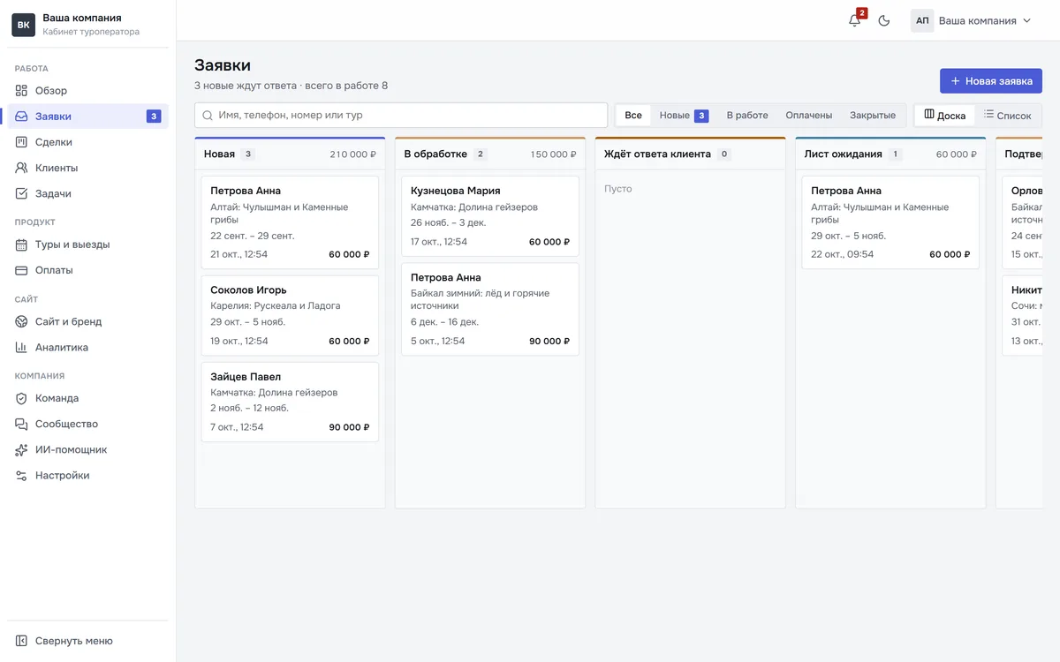Click the Лист ожидания column title
This screenshot has width=1060, height=662.
[x=843, y=154]
